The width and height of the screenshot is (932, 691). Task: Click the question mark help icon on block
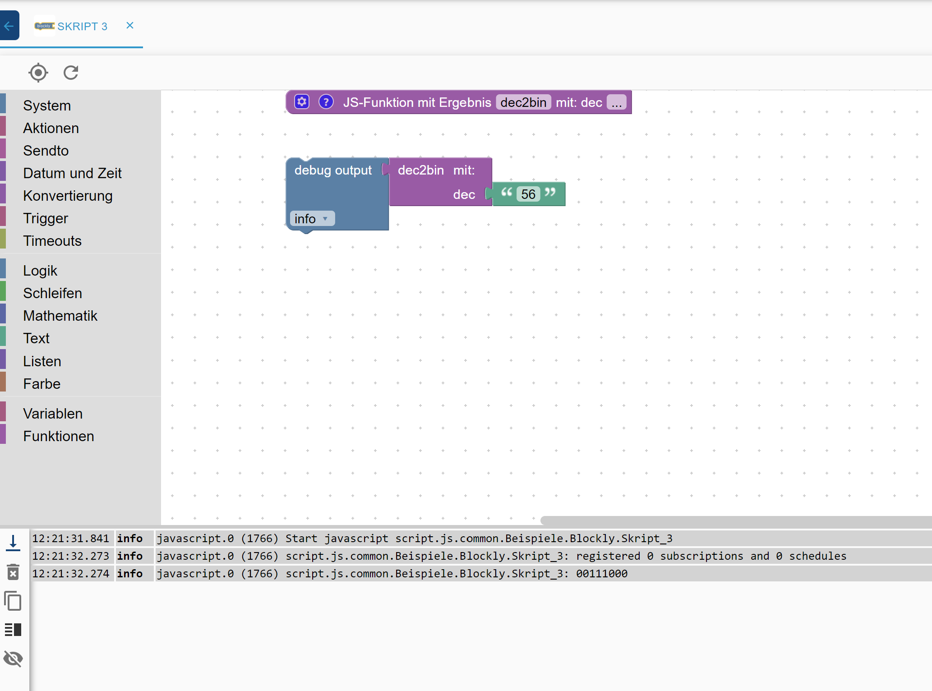tap(326, 102)
